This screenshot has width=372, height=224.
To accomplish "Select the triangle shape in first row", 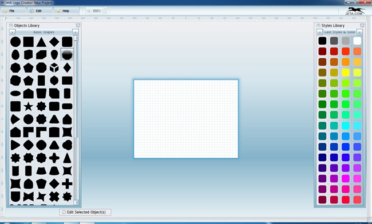I will (x=41, y=42).
